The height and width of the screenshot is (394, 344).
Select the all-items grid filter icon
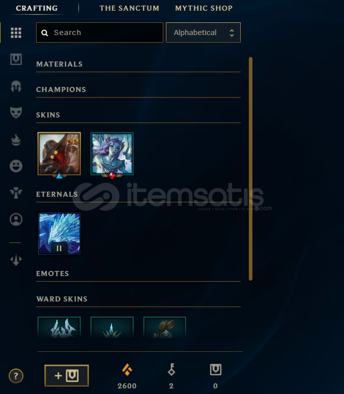pyautogui.click(x=16, y=33)
